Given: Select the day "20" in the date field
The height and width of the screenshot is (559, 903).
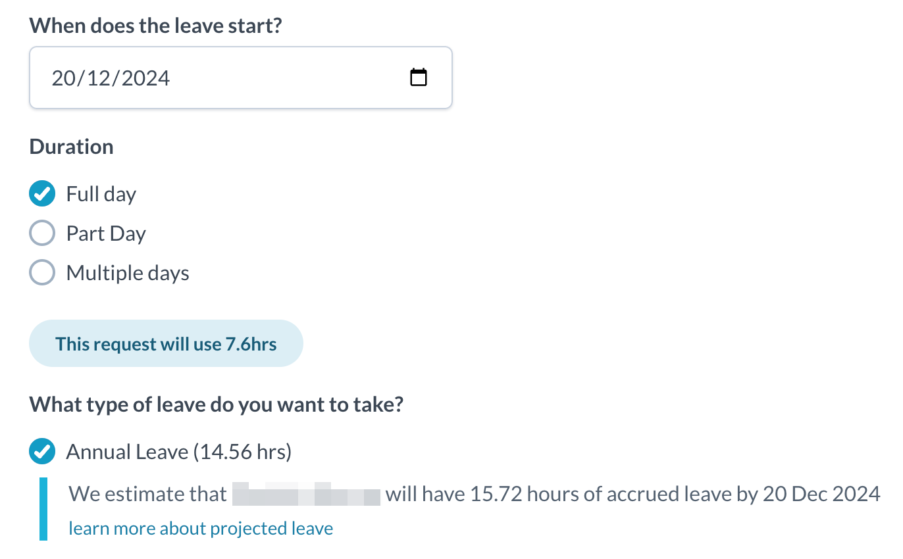Looking at the screenshot, I should 64,78.
